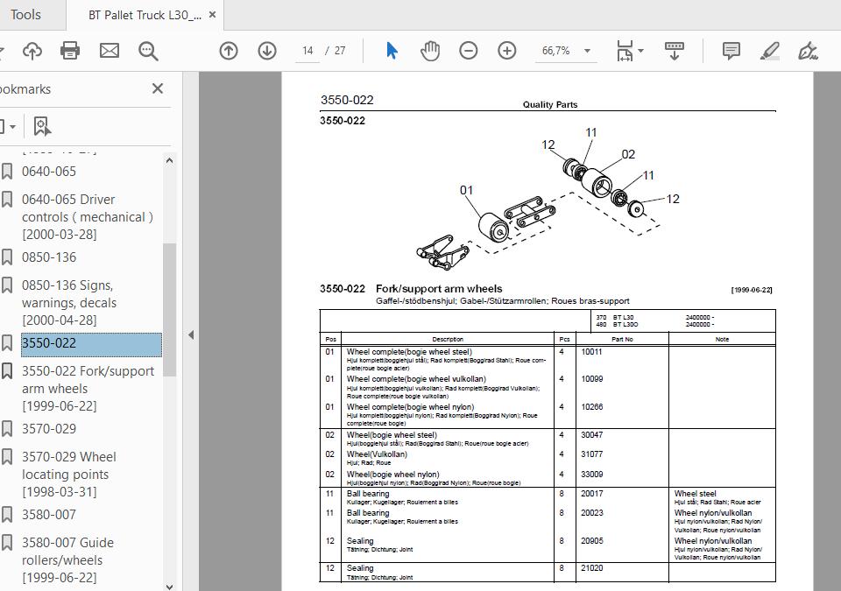The image size is (841, 591).
Task: Go to previous page arrow button
Action: 229,51
